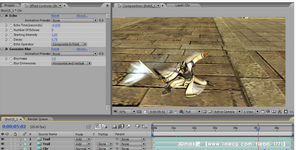Collapse the Echo effect group
Image resolution: width=296 pixels, height=150 pixels.
pos(2,16)
